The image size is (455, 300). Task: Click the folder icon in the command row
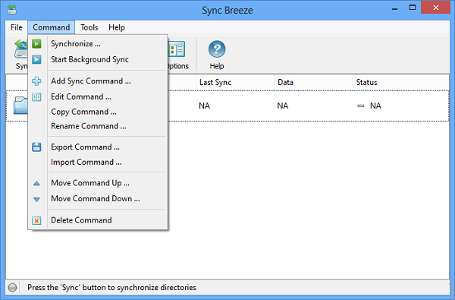(20, 106)
